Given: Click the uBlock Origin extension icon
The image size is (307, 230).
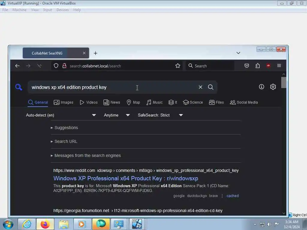Looking at the screenshot, I should [268, 66].
